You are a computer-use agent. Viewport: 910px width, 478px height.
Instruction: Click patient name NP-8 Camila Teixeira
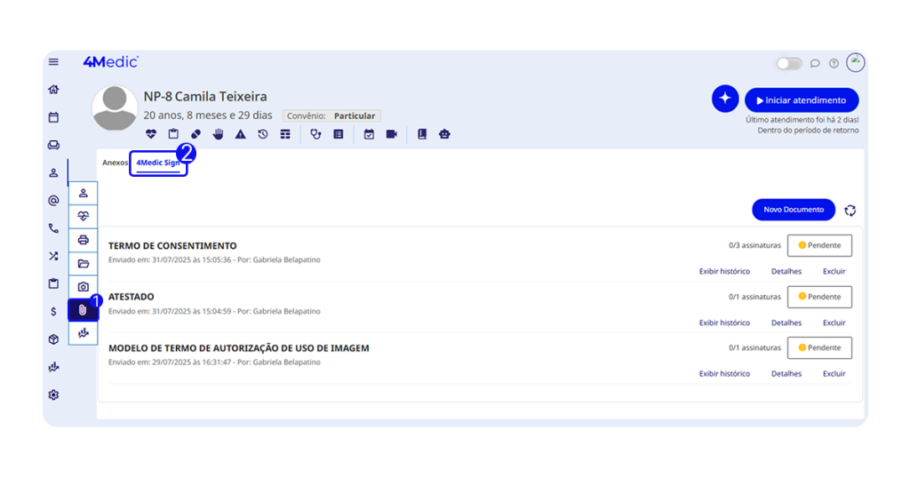click(205, 96)
